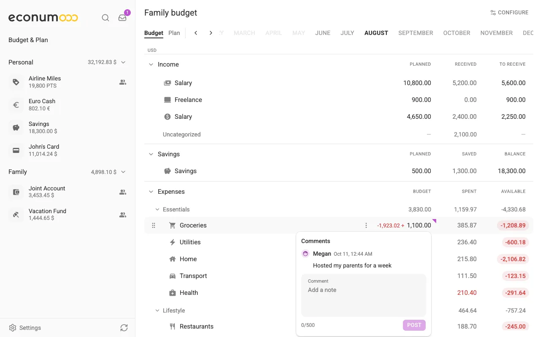Click the sync refresh icon
This screenshot has width=540, height=337.
click(124, 328)
